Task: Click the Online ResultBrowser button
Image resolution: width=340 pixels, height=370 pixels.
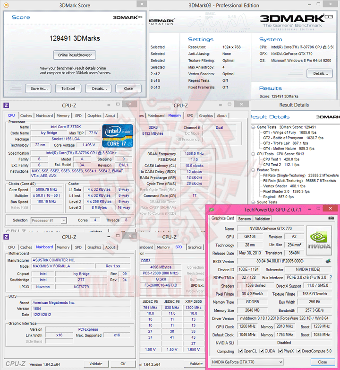Action: (75, 55)
